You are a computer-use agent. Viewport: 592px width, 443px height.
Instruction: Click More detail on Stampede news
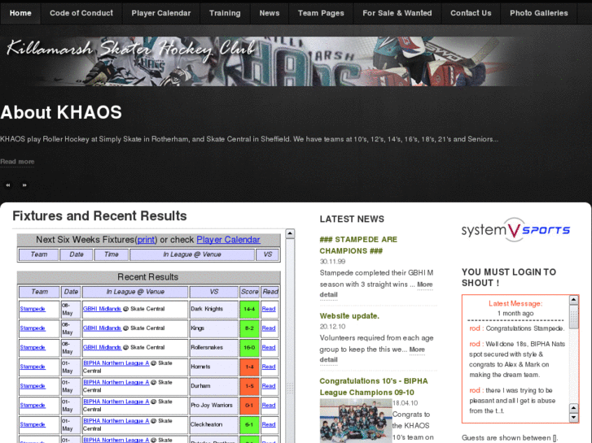click(x=424, y=284)
